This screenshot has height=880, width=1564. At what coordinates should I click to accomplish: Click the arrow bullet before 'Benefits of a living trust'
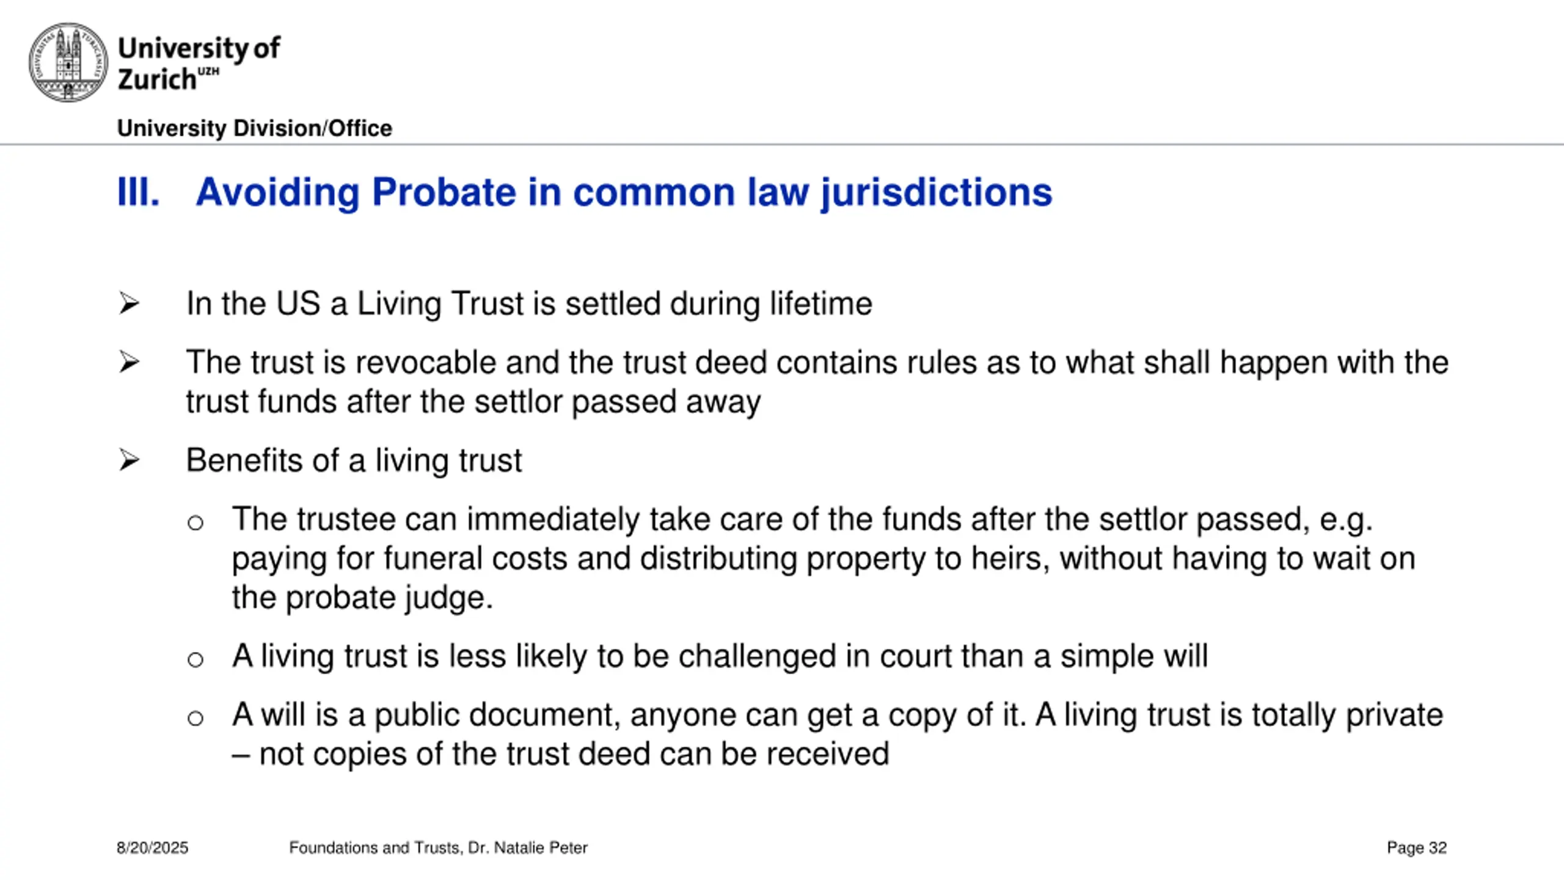(x=129, y=460)
